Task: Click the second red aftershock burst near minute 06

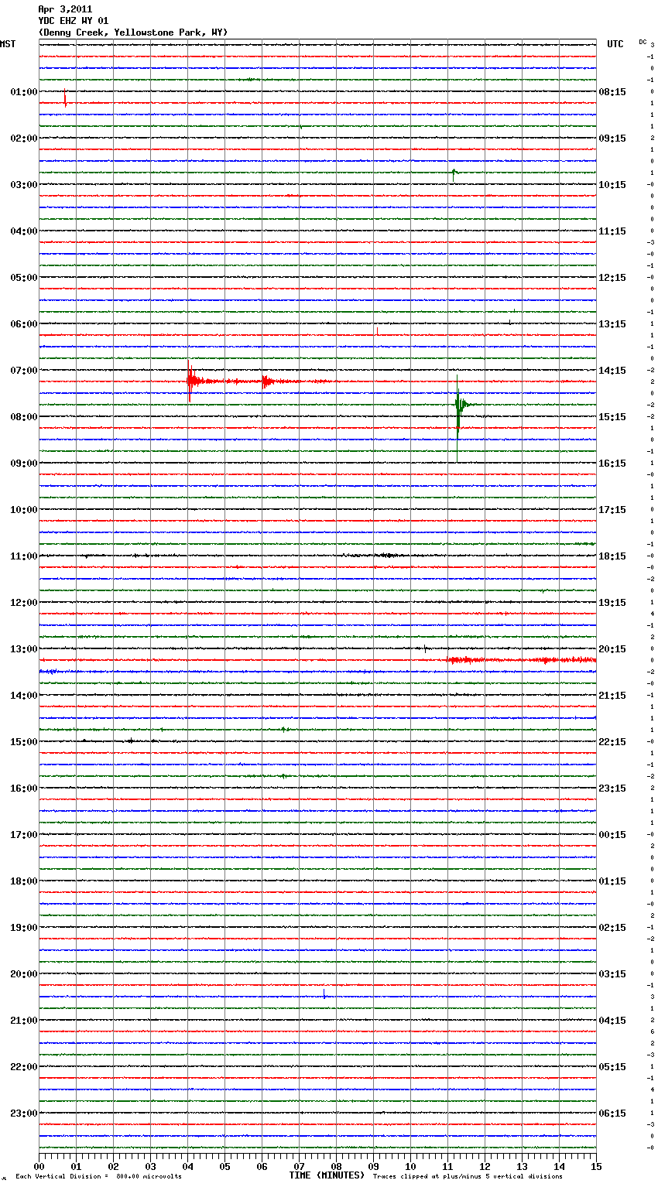Action: point(266,381)
